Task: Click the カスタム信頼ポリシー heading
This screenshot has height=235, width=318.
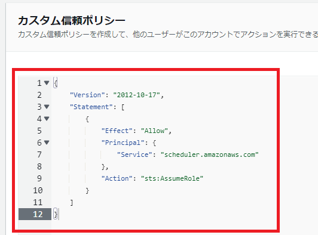Action: coord(72,21)
